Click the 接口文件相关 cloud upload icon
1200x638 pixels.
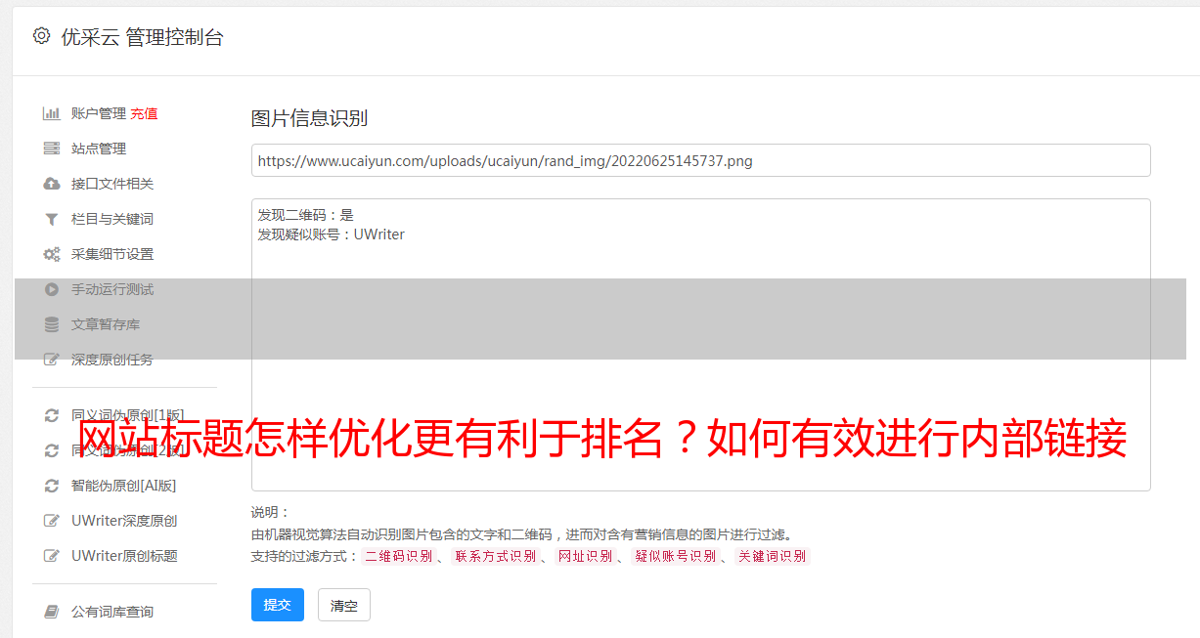coord(52,184)
